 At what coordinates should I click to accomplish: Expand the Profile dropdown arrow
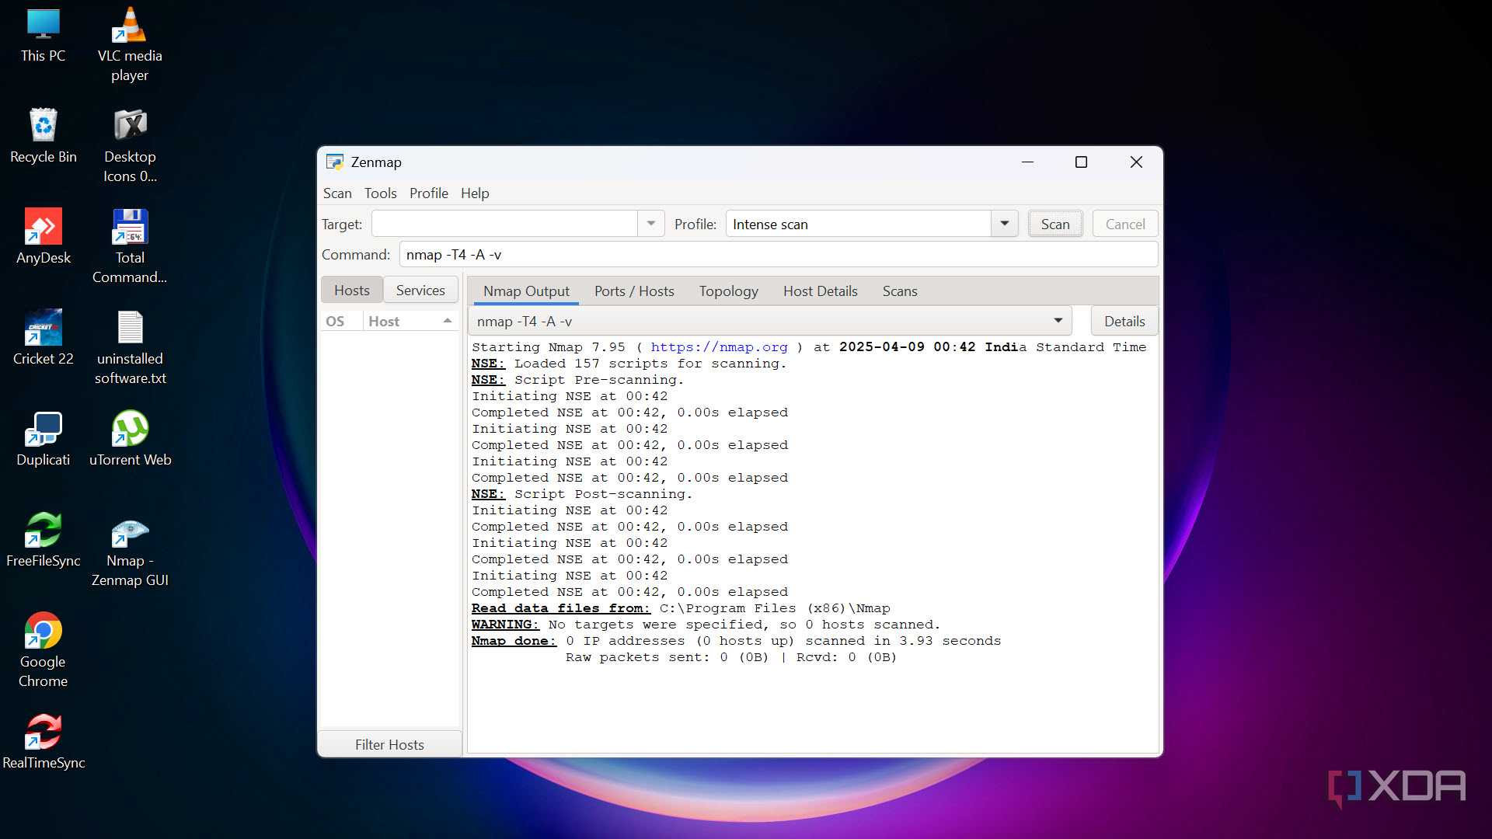coord(1005,224)
